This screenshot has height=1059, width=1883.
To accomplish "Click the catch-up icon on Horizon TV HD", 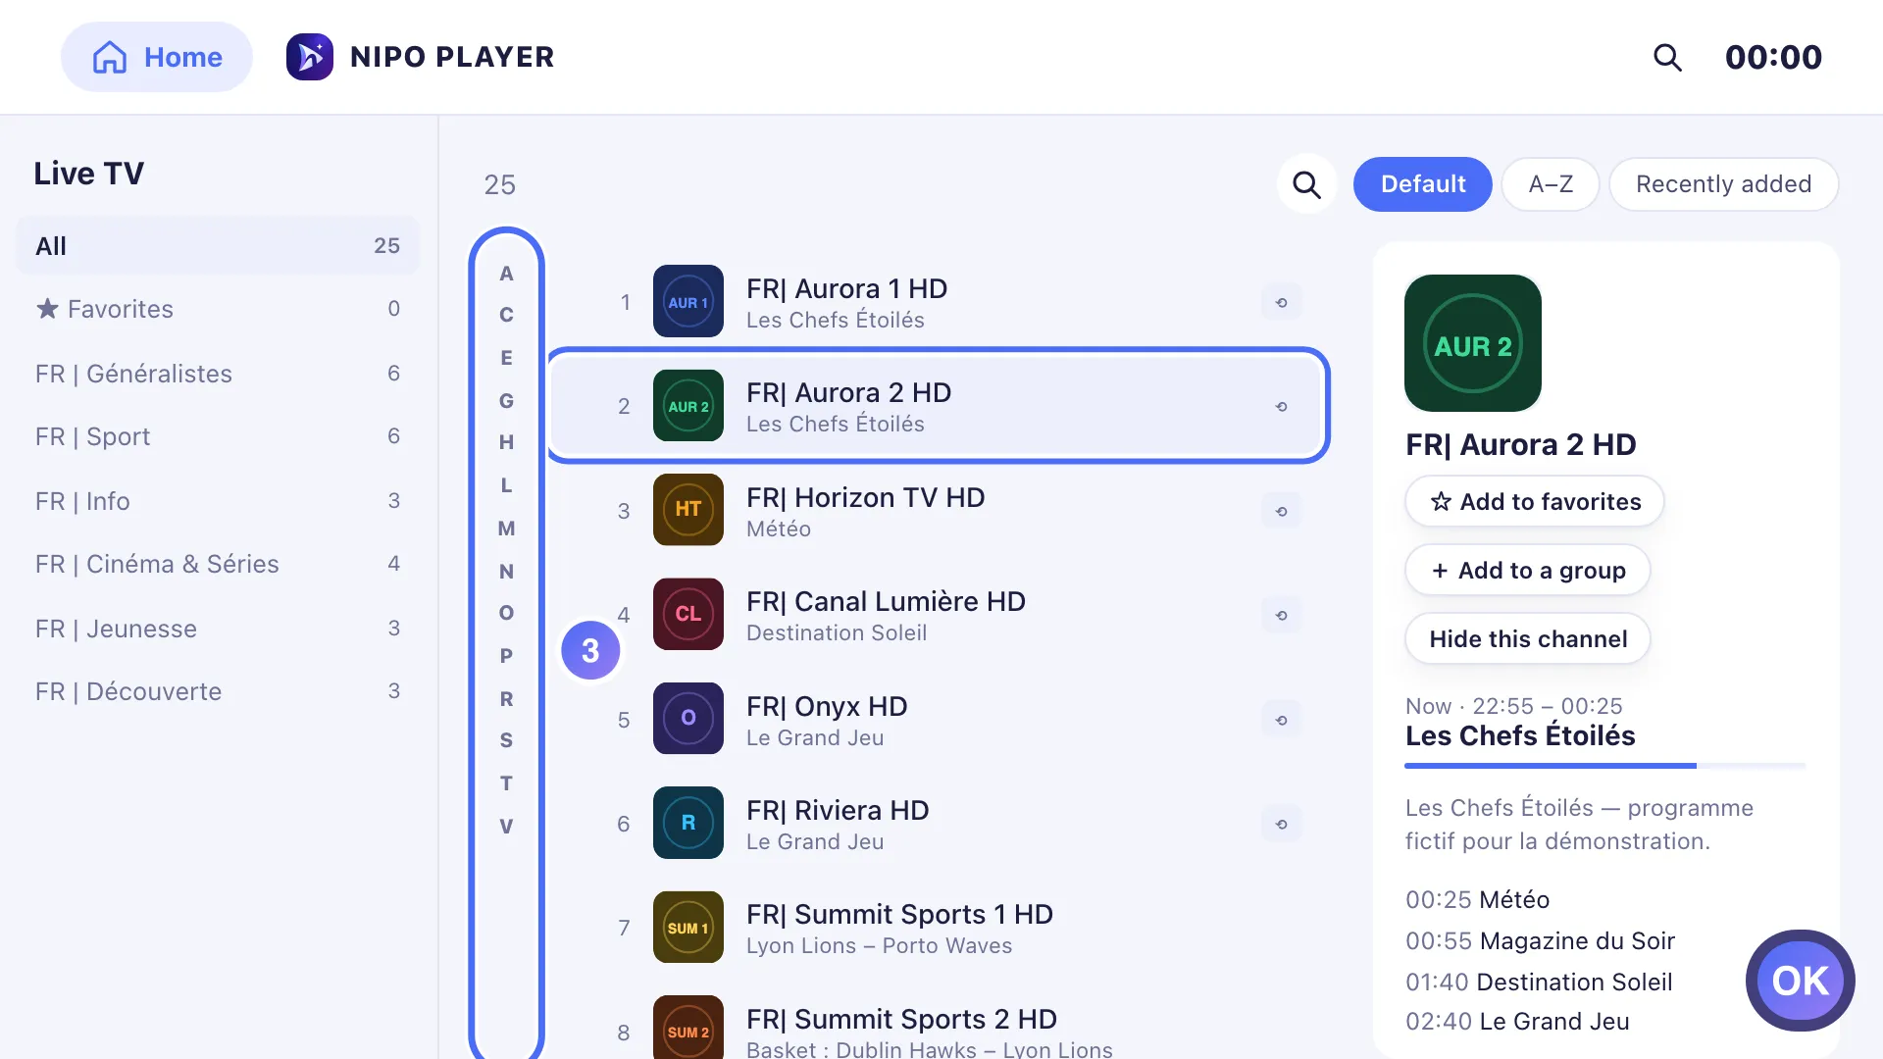I will tap(1281, 511).
